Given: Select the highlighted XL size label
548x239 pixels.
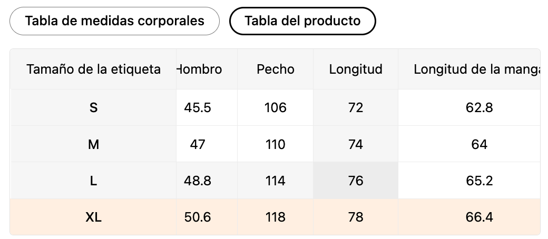Looking at the screenshot, I should click(x=93, y=217).
